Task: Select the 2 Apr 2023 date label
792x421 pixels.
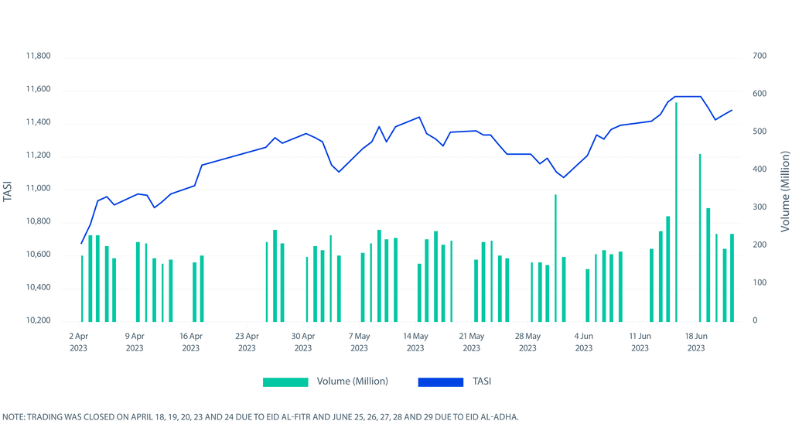Action: tap(79, 342)
